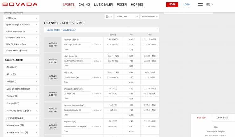Select Utah Royals win odds +360

(x=131, y=56)
